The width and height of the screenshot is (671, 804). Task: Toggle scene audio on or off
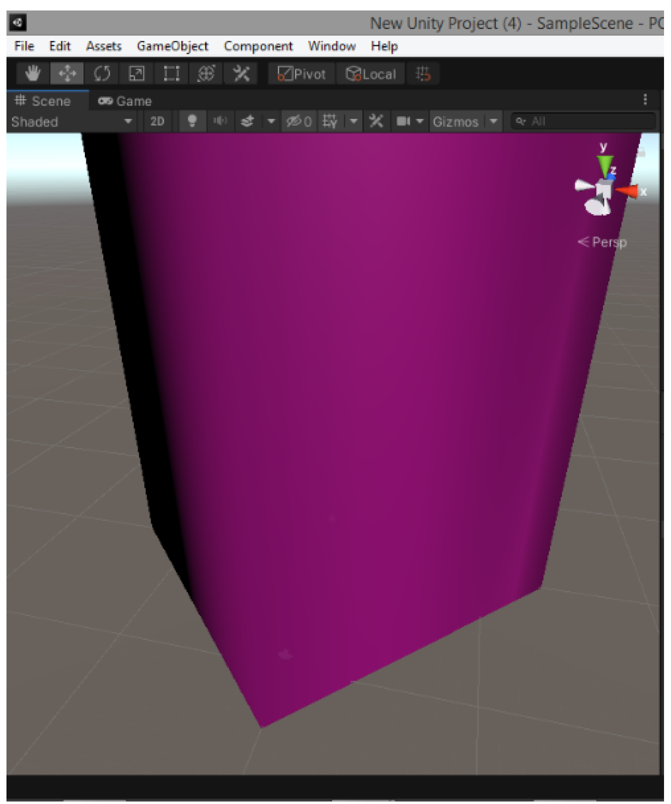pyautogui.click(x=220, y=121)
